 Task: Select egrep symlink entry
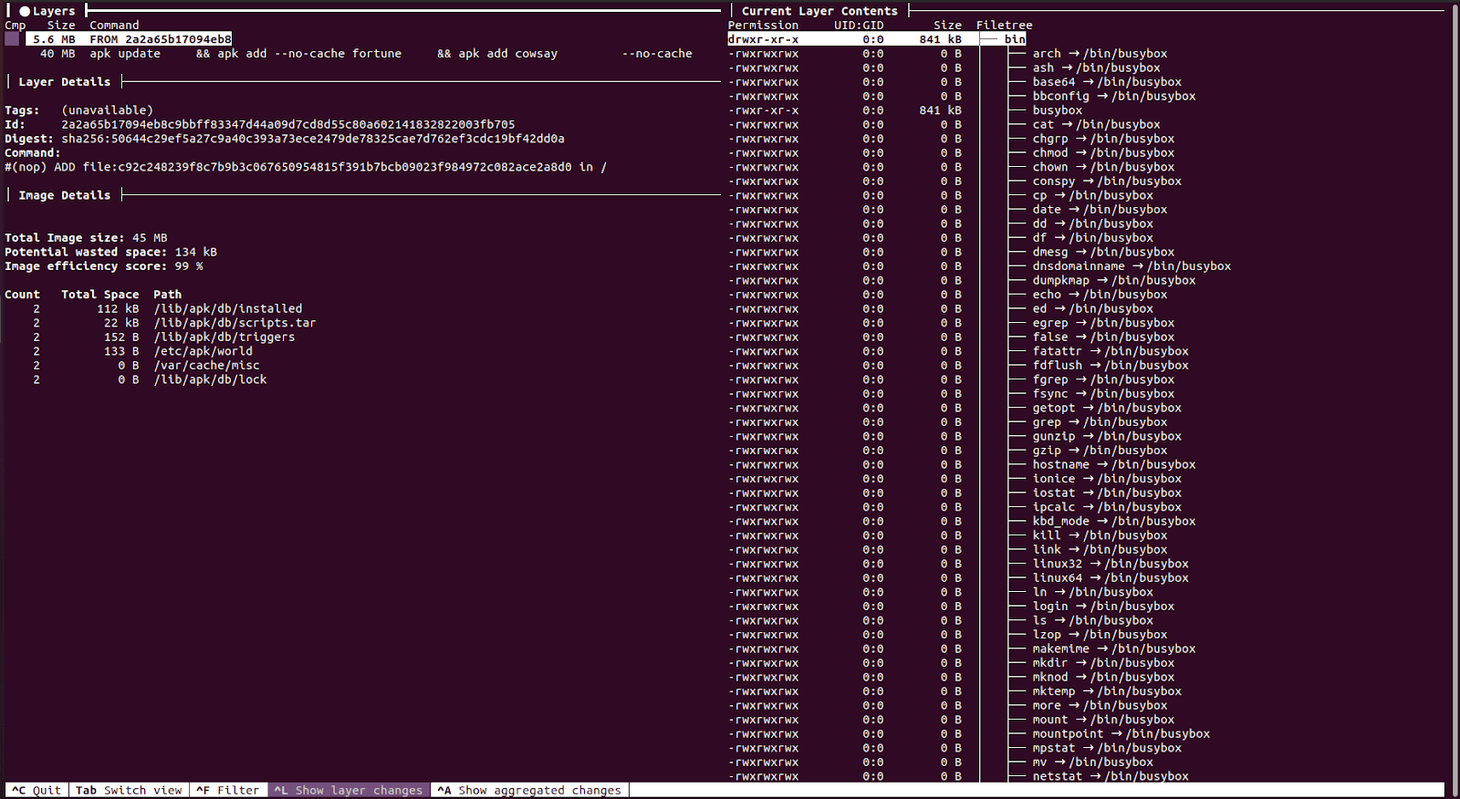1103,323
